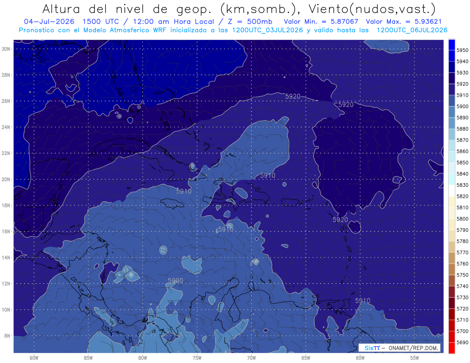Click the legend value 5710
This screenshot has width=470, height=363.
(x=462, y=320)
